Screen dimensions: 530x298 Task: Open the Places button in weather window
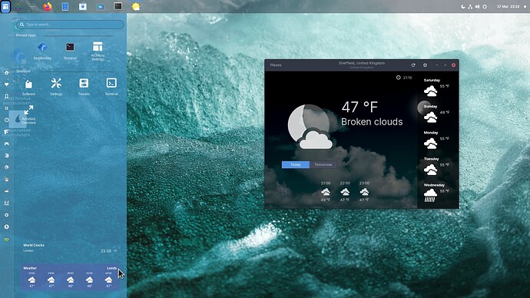pyautogui.click(x=276, y=65)
